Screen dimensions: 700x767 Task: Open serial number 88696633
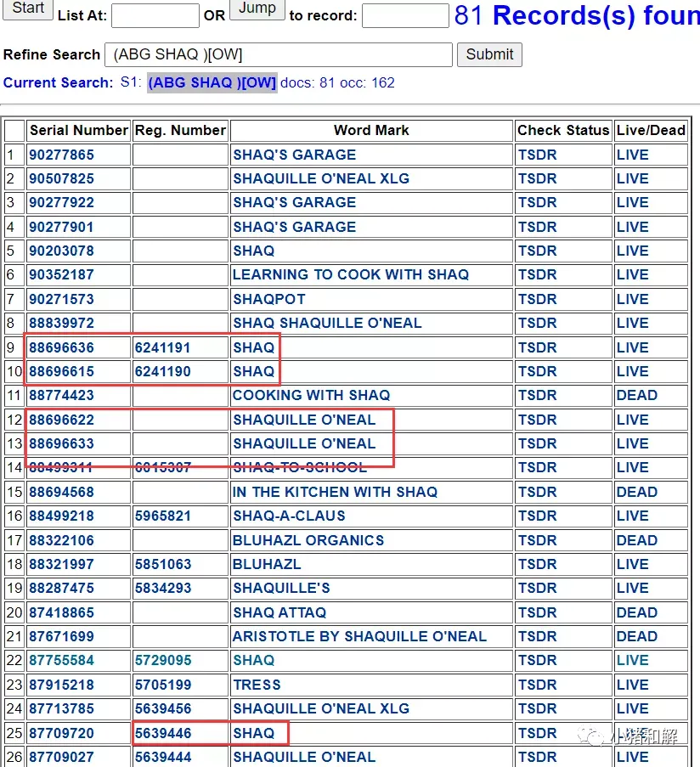(x=62, y=443)
